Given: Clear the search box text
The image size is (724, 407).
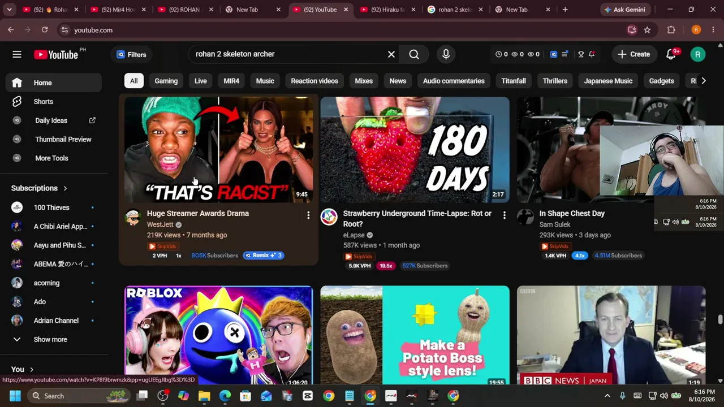Looking at the screenshot, I should (x=391, y=54).
